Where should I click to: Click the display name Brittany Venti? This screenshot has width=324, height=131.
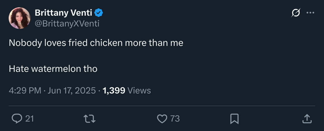click(x=64, y=12)
